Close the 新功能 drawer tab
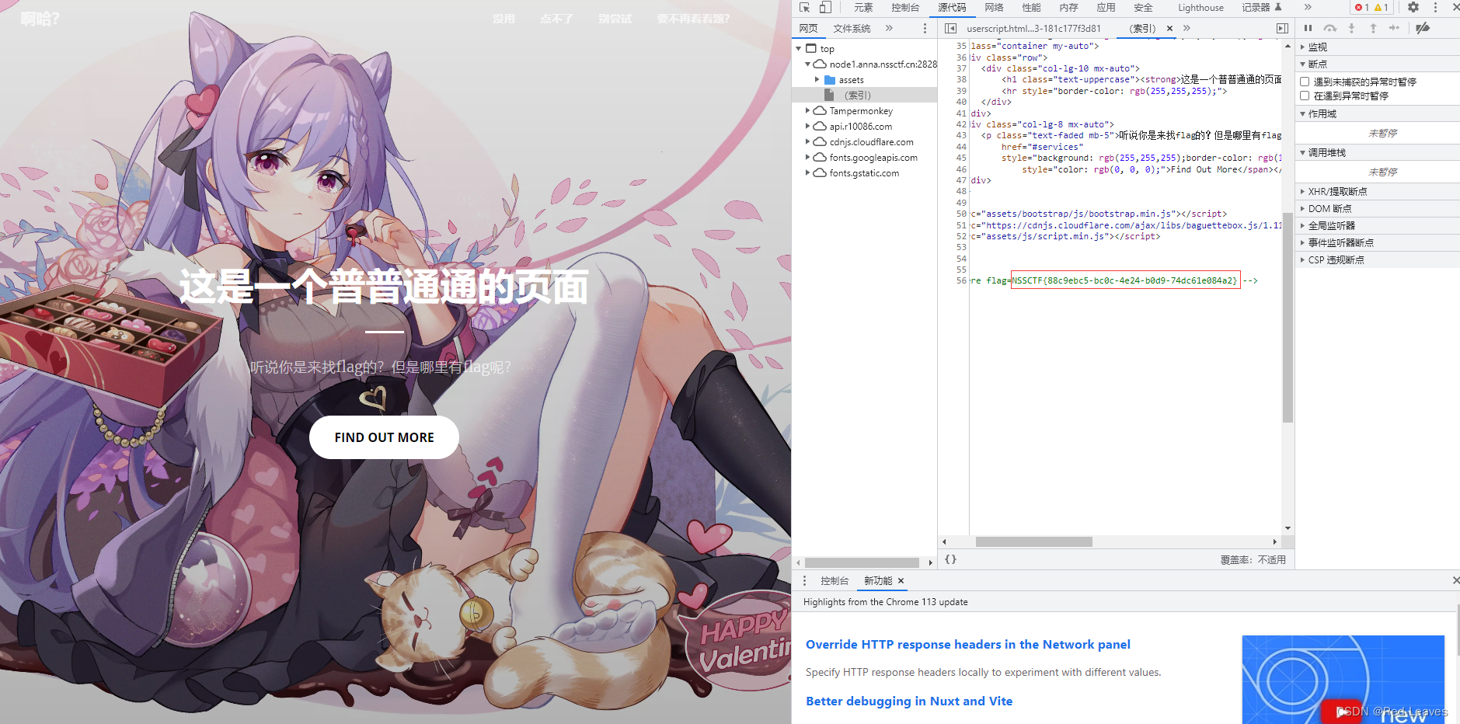1460x724 pixels. [x=901, y=581]
